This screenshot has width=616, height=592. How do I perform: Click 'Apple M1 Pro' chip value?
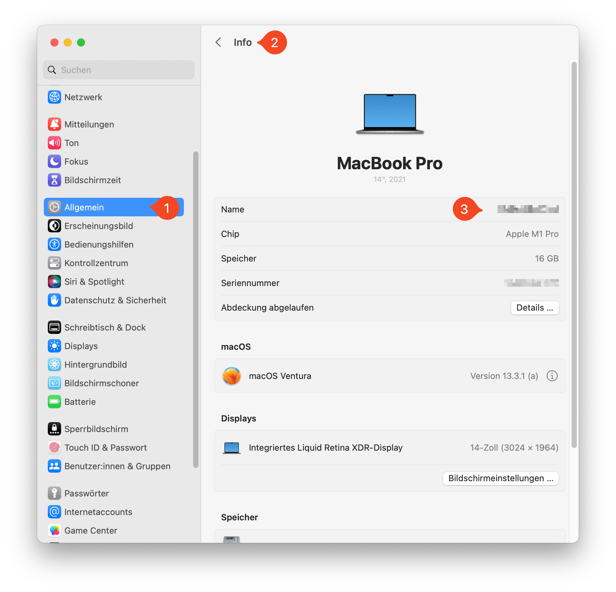(x=532, y=234)
